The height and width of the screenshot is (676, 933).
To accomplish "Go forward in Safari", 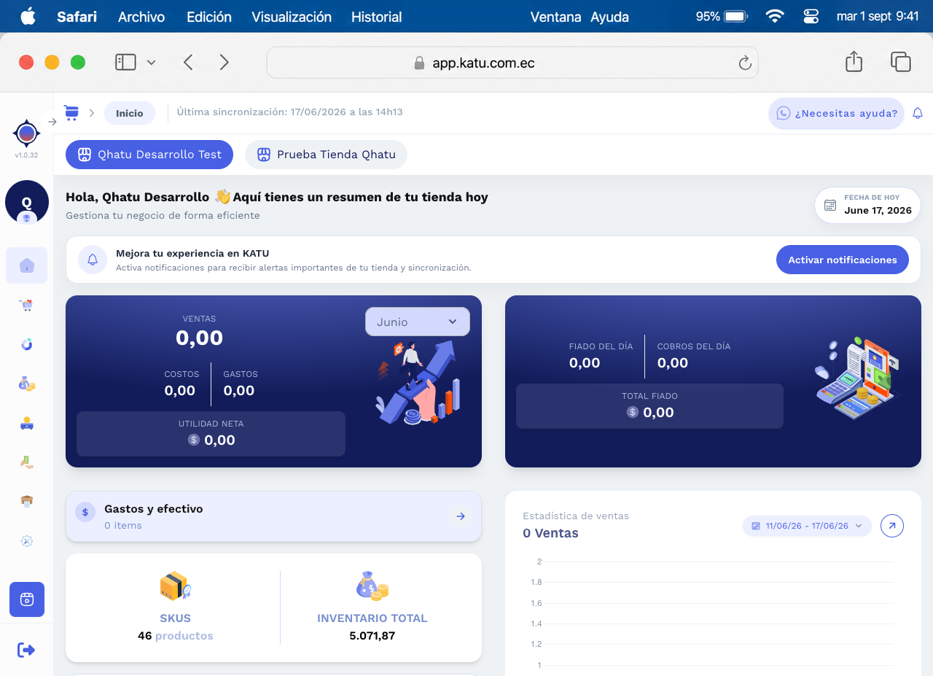I will [225, 62].
